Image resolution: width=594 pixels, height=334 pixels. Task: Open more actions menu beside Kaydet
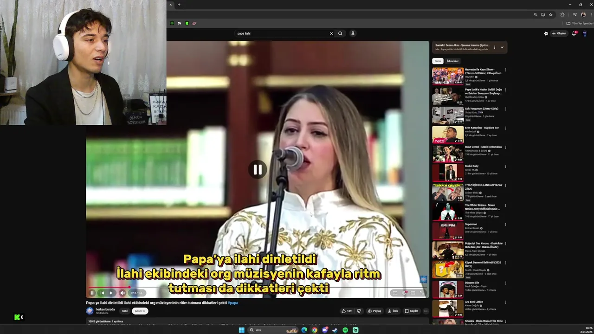[x=426, y=311]
